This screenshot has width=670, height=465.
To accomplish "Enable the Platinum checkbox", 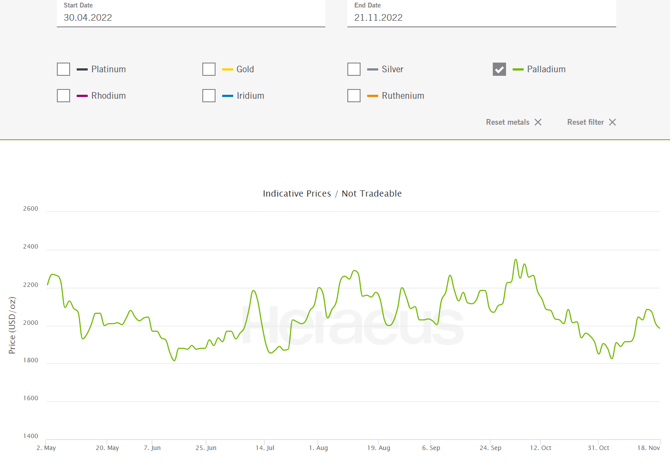I will [63, 69].
